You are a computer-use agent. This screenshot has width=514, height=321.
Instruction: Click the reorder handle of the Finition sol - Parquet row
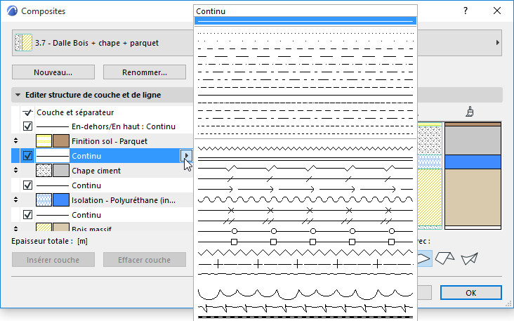pyautogui.click(x=15, y=141)
